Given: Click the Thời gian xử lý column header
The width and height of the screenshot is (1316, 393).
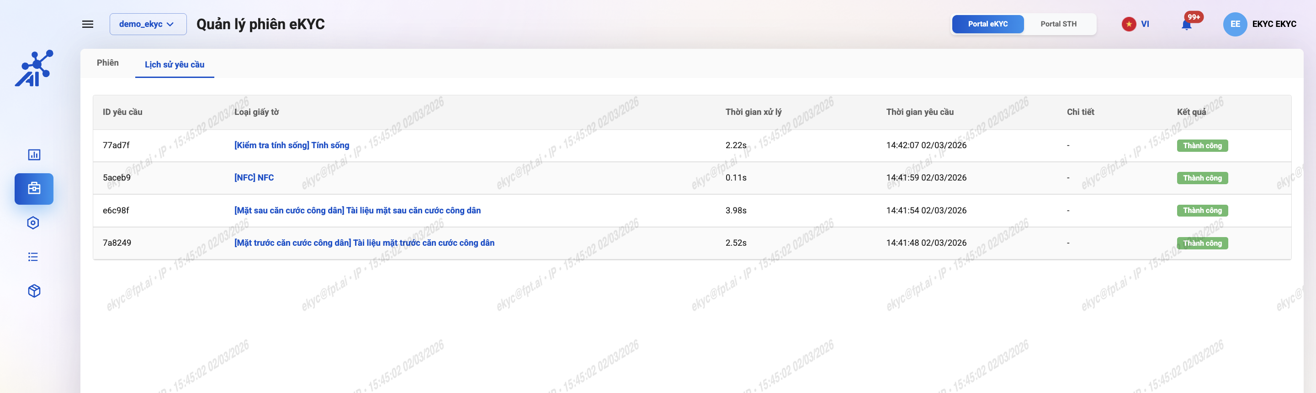Looking at the screenshot, I should (754, 112).
